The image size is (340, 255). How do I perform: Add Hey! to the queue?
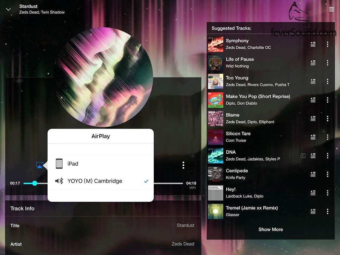(313, 193)
